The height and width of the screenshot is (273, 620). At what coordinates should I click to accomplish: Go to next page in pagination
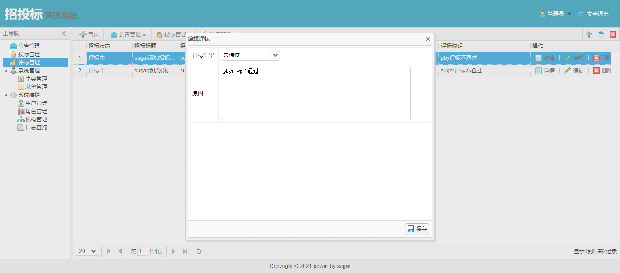173,251
